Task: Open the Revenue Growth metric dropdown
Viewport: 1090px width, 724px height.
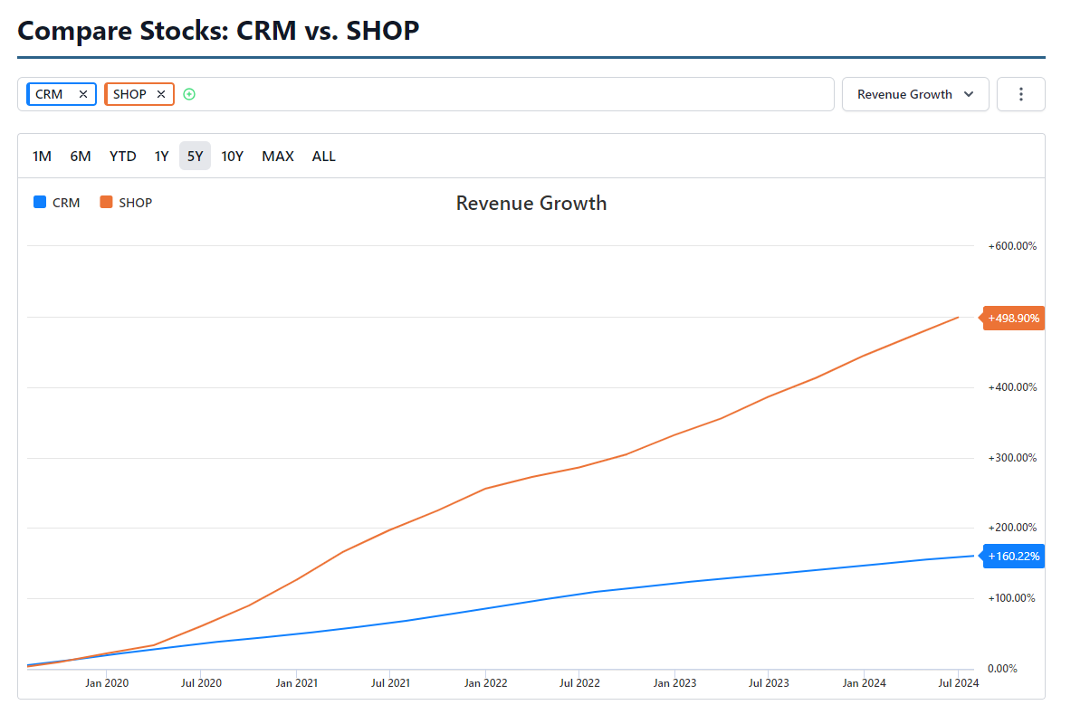Action: (914, 93)
